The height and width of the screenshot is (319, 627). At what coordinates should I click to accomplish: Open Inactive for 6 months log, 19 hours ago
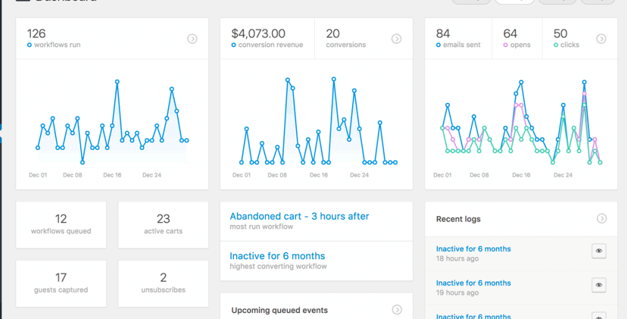473,283
